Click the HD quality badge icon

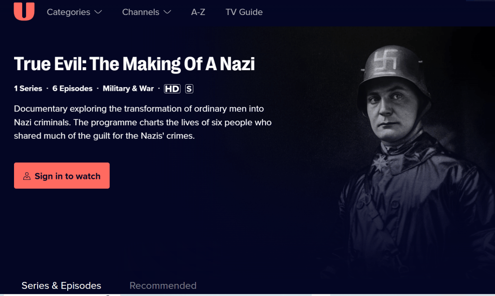coord(172,89)
